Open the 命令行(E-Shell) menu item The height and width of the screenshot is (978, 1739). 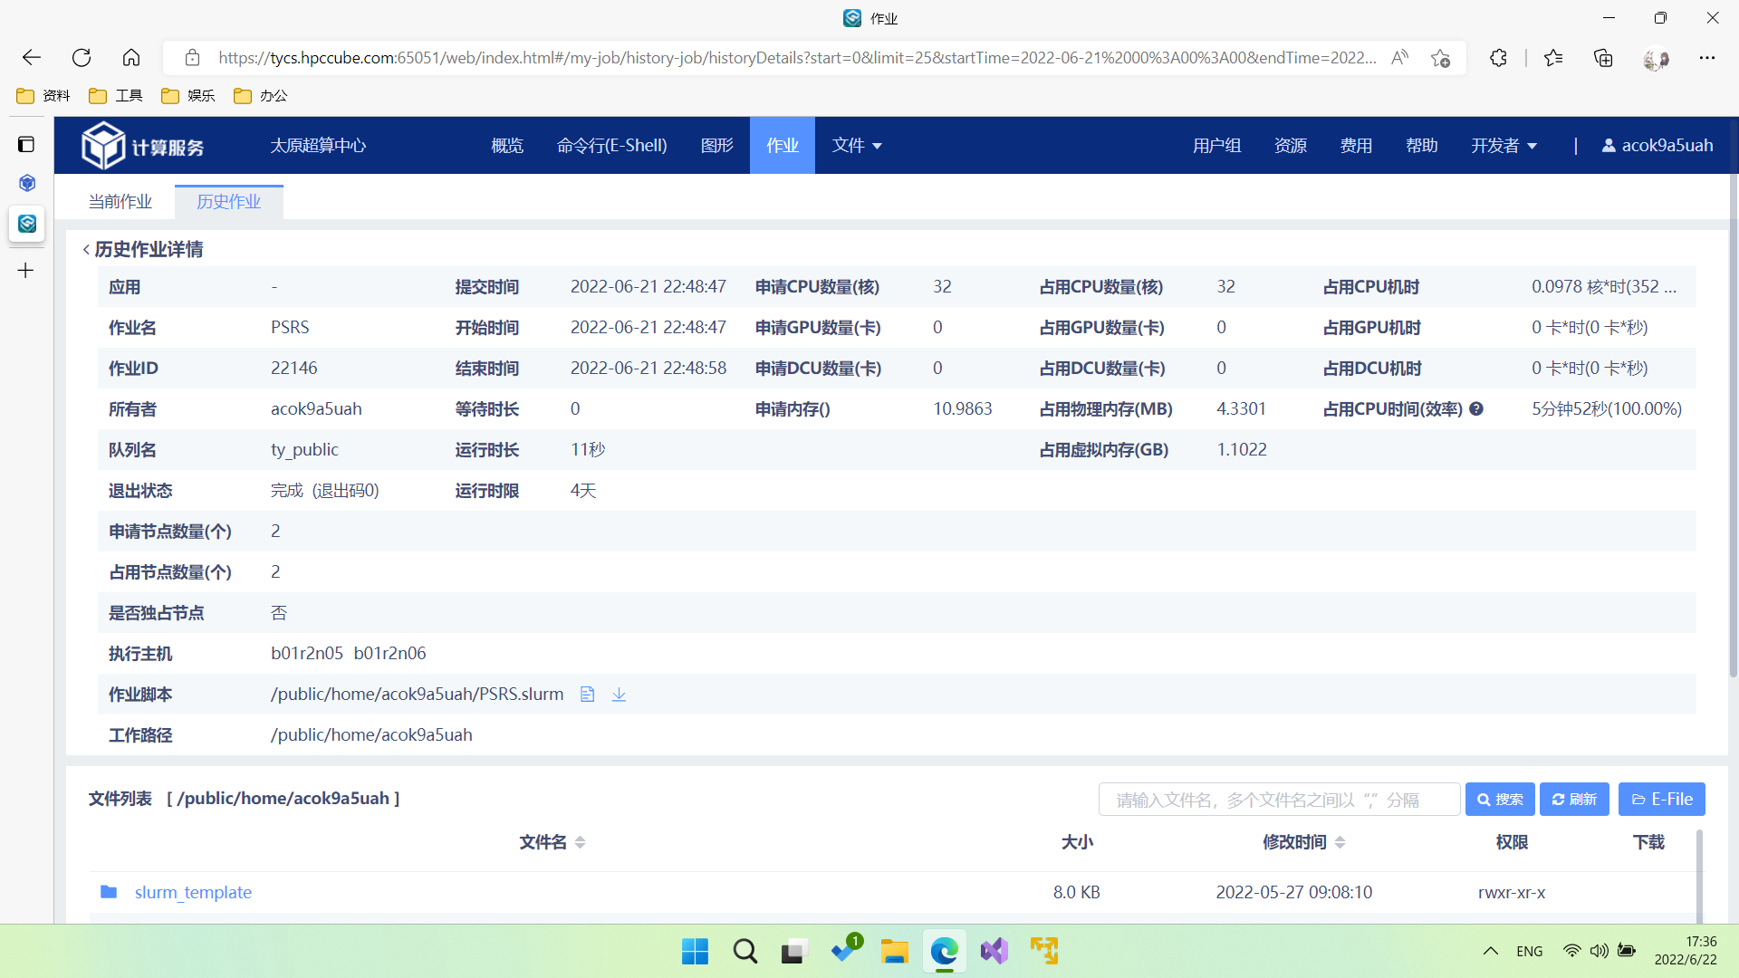point(611,146)
